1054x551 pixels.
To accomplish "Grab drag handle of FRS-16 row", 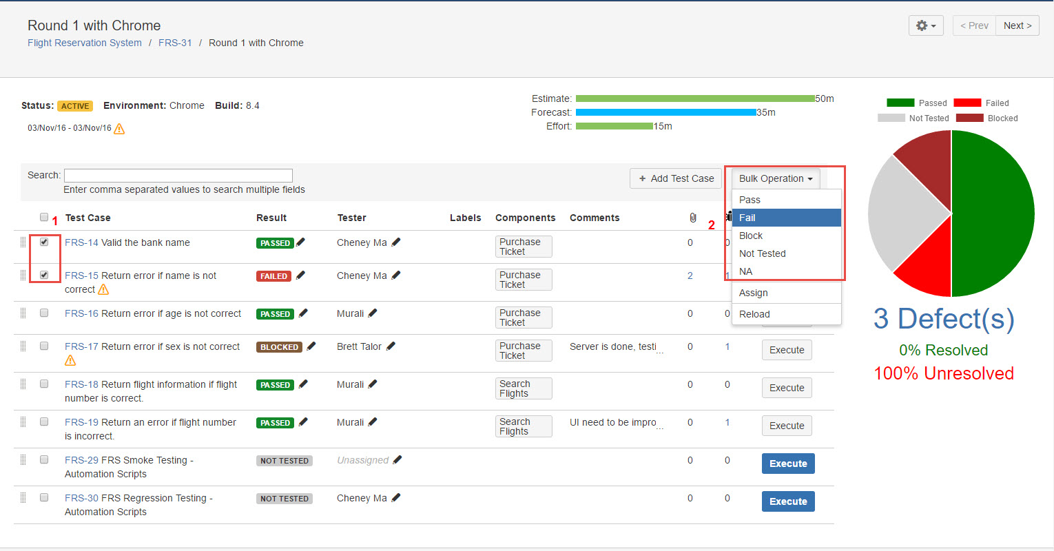I will click(x=23, y=313).
